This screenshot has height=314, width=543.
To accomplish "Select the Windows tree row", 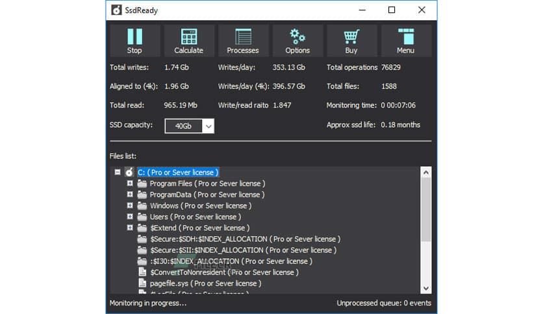I will pyautogui.click(x=201, y=206).
